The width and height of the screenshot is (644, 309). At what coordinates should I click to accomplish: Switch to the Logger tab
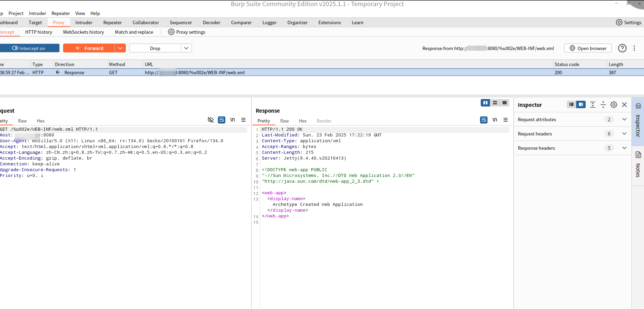pos(269,22)
